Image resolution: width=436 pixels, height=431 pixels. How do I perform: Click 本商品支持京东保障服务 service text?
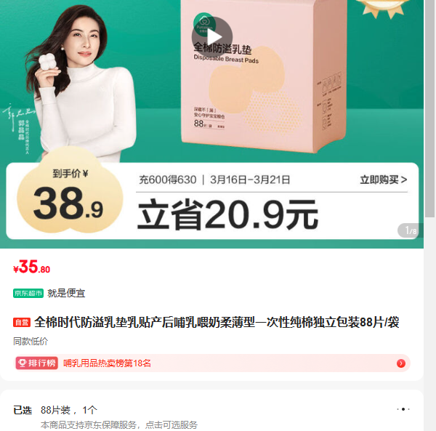point(119,424)
